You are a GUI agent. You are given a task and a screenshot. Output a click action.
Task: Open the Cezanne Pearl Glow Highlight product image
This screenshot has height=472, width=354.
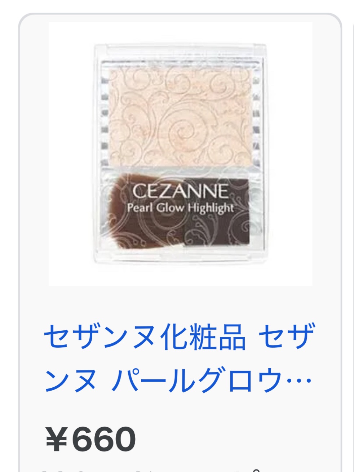tap(180, 154)
